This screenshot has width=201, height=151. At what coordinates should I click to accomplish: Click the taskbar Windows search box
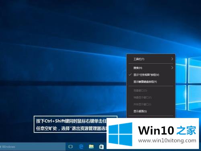(33, 147)
